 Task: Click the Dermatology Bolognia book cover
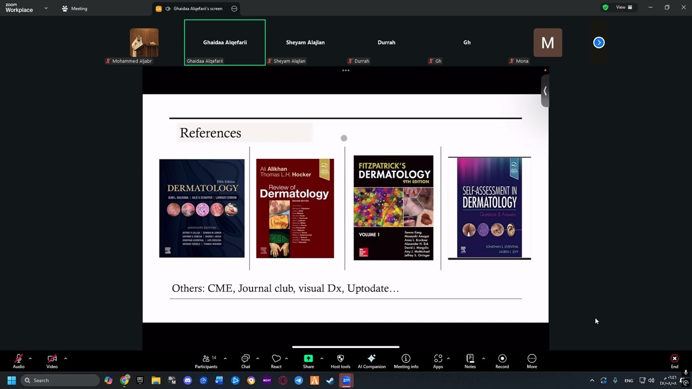(x=202, y=208)
